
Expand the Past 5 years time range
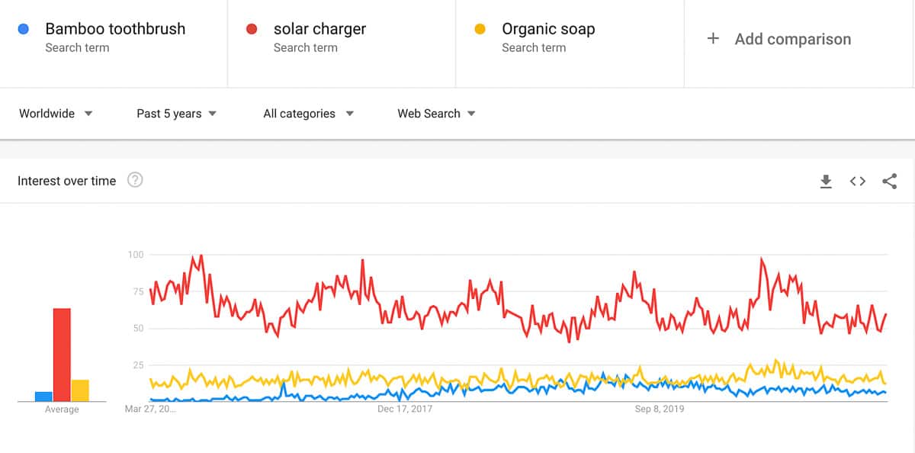176,114
